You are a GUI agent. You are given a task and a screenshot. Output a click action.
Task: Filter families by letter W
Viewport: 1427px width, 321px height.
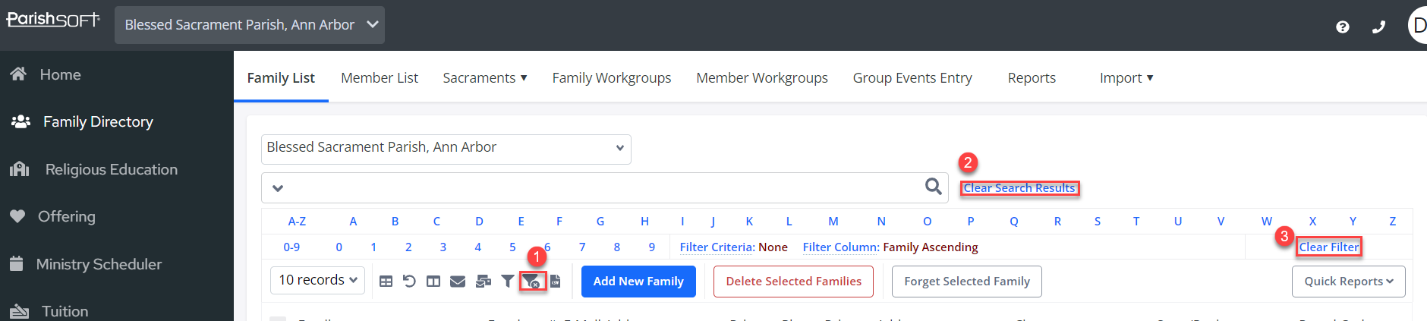coord(1267,222)
